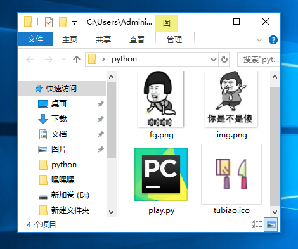This screenshot has height=249, width=298.
Task: Open the 文件 menu
Action: pyautogui.click(x=36, y=39)
